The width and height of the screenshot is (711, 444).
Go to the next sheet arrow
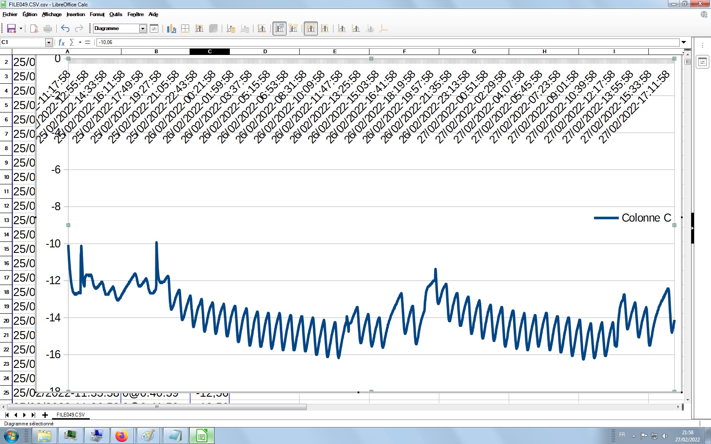tap(25, 415)
